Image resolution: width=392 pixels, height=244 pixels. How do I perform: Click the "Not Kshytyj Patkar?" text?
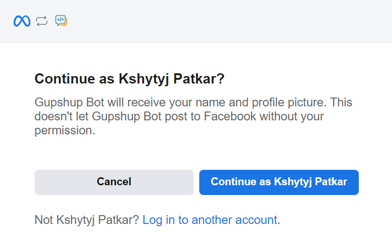tap(87, 220)
